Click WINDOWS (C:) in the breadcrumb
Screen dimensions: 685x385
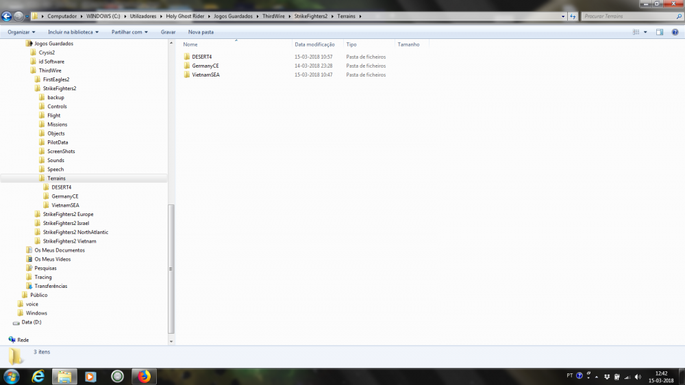coord(103,16)
